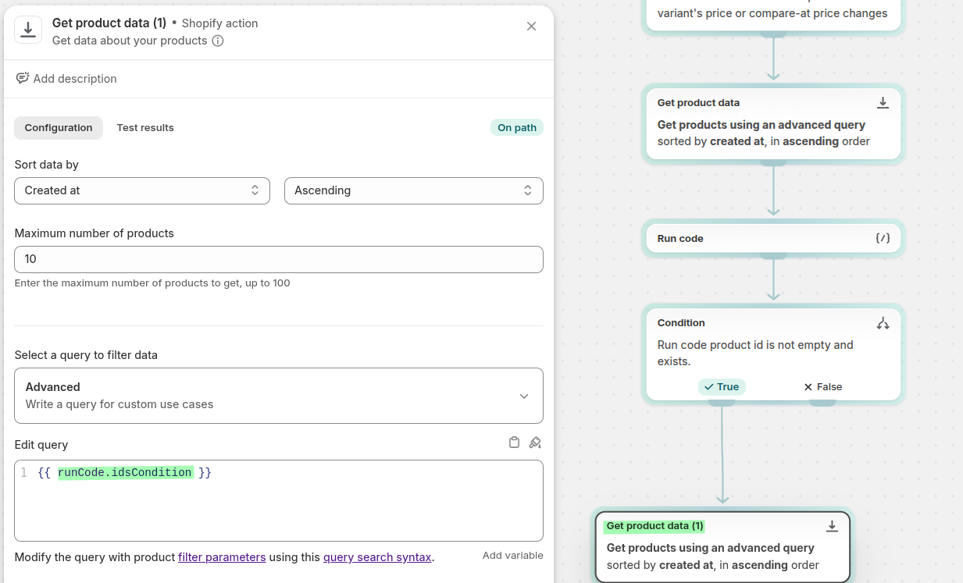963x583 pixels.
Task: Expand the Advanced query type selector
Action: click(x=279, y=396)
